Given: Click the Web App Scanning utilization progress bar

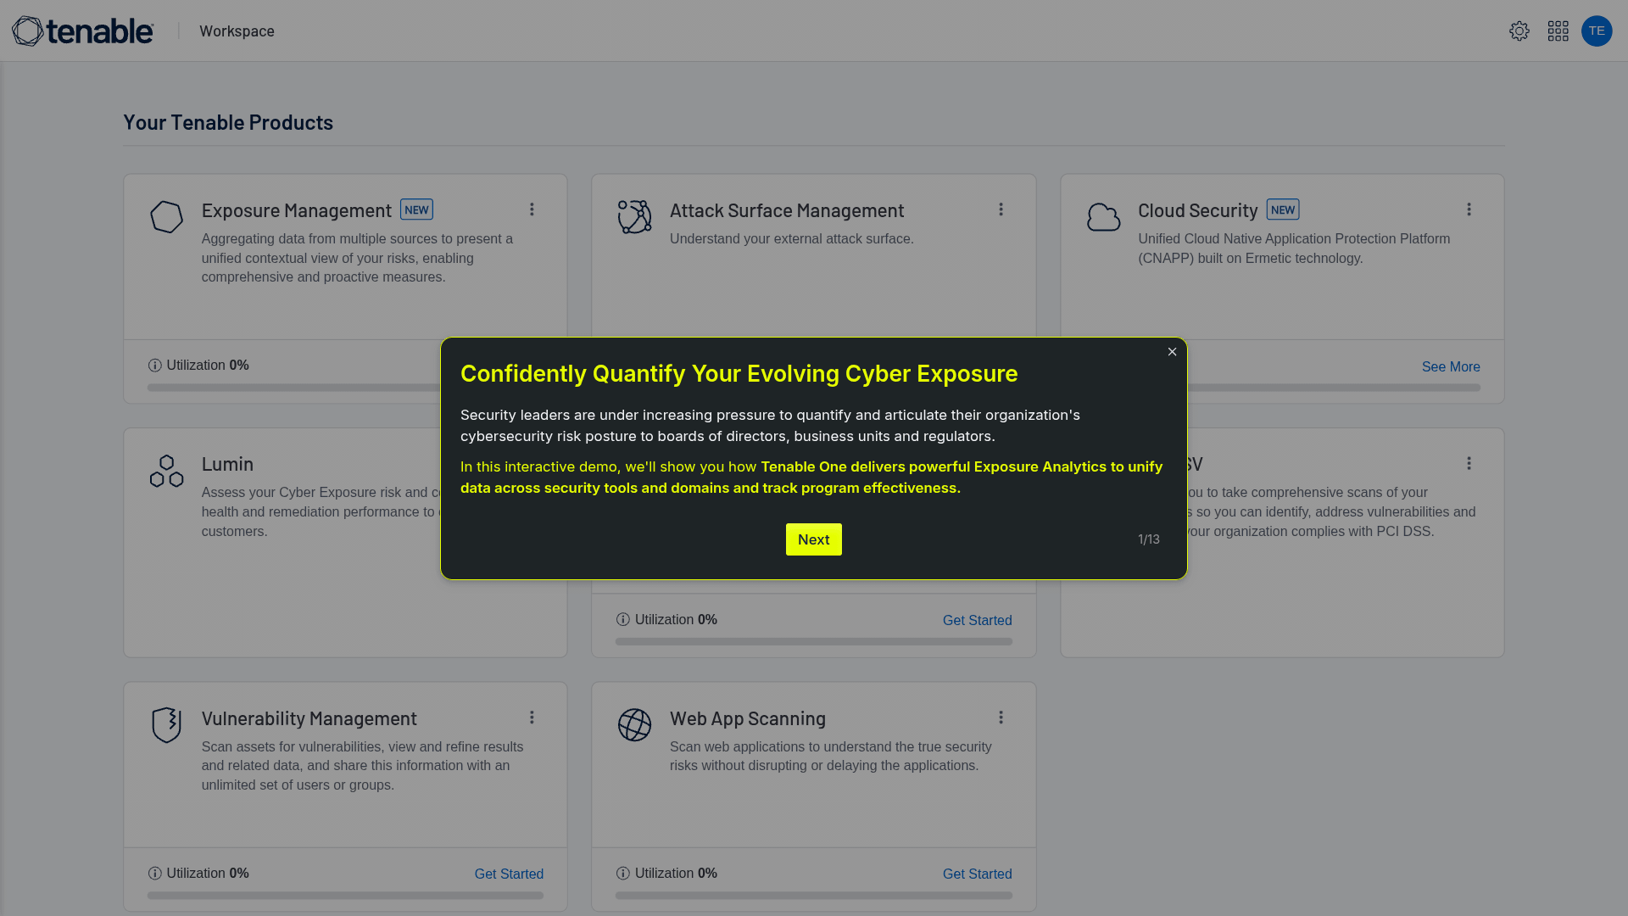Looking at the screenshot, I should point(813,896).
